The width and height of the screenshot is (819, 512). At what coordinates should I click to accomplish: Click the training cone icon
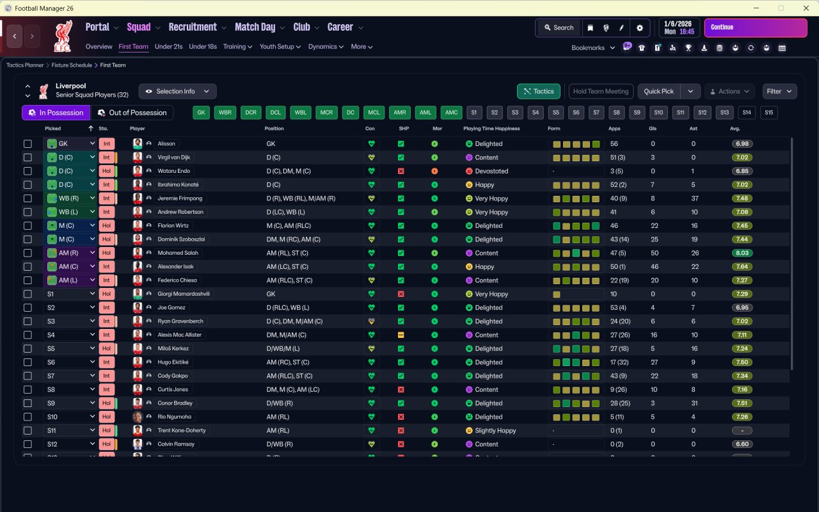click(x=704, y=48)
